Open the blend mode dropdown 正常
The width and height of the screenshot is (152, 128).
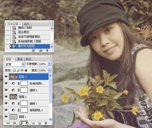click(15, 64)
